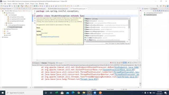
Task: Open Google Chrome from the taskbar
Action: [x=78, y=93]
